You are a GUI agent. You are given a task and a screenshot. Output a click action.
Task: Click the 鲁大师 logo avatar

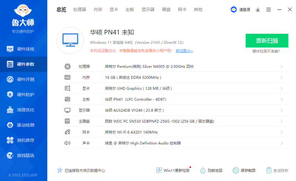(23, 11)
